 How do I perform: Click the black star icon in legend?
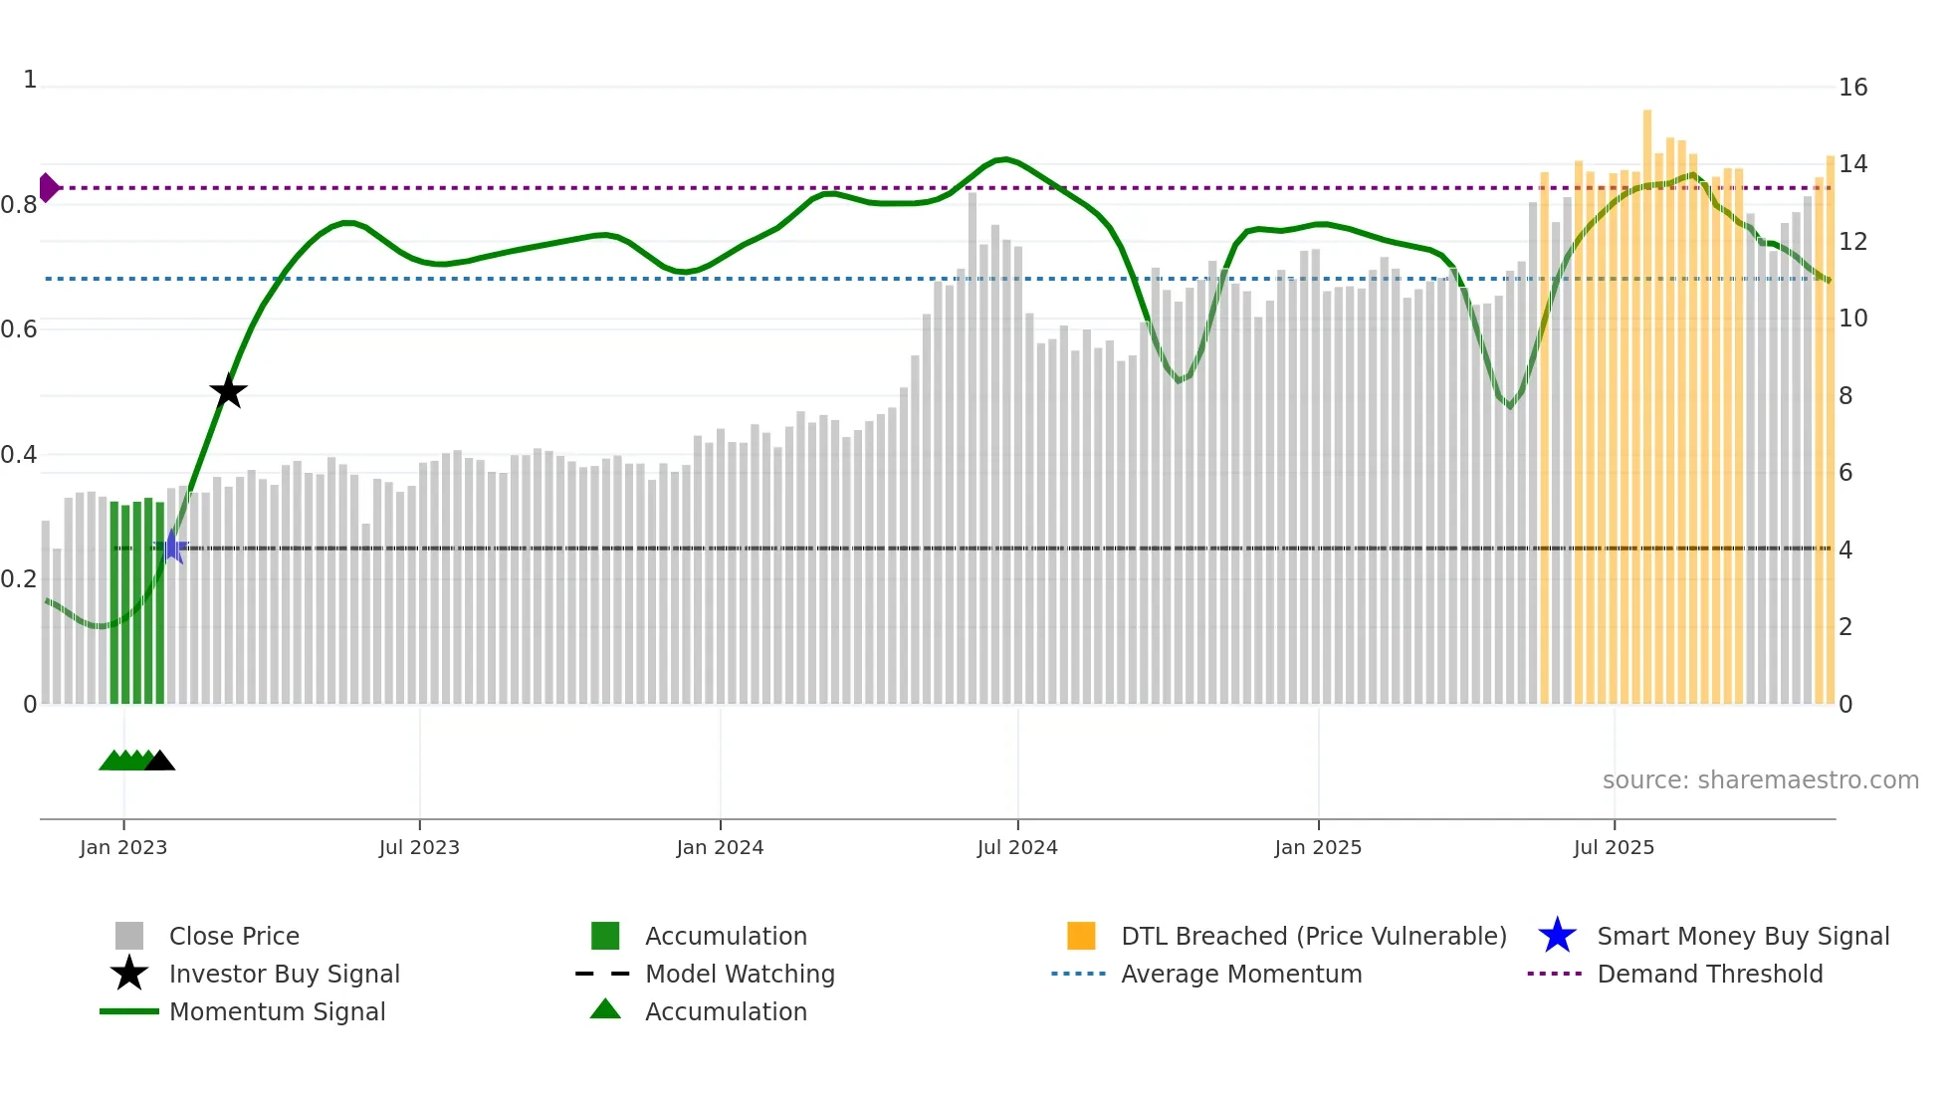click(x=129, y=974)
